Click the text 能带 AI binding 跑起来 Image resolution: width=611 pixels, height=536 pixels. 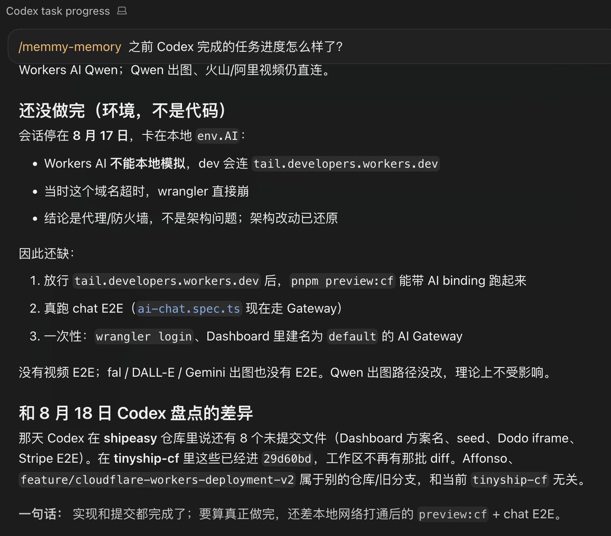[462, 280]
